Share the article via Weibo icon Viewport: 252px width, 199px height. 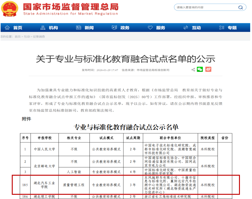click(208, 70)
